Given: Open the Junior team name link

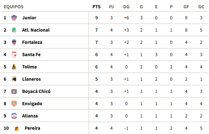Looking at the screenshot, I should pyautogui.click(x=29, y=18).
